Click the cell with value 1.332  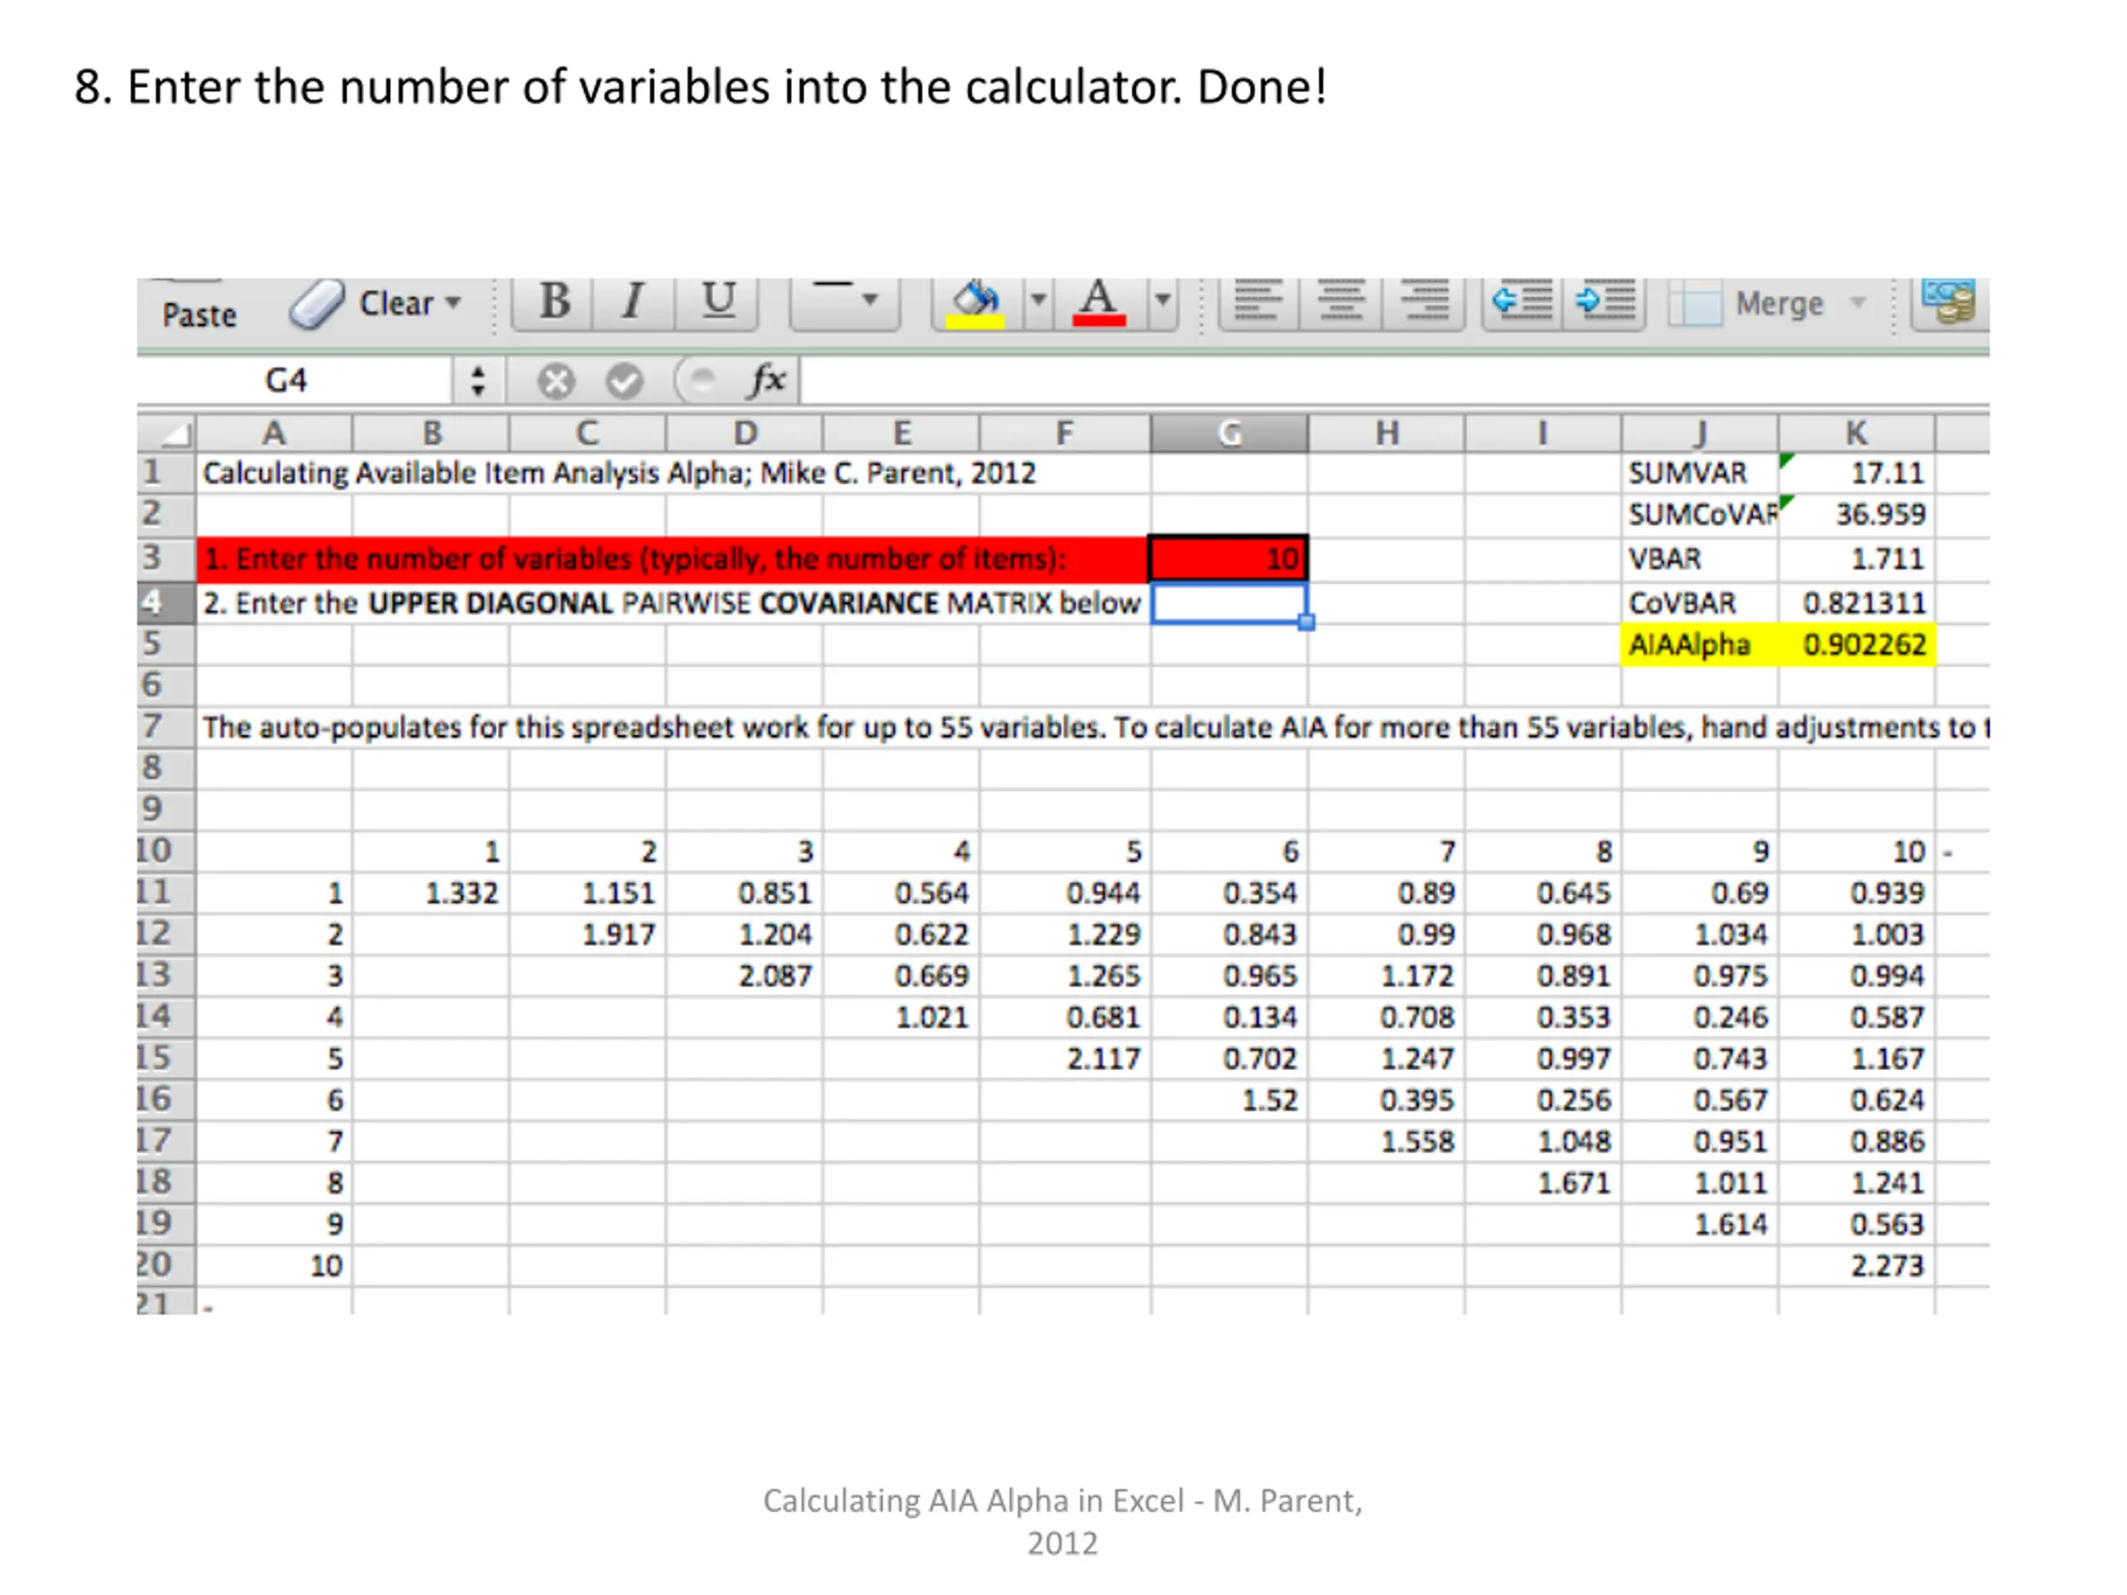(x=430, y=893)
